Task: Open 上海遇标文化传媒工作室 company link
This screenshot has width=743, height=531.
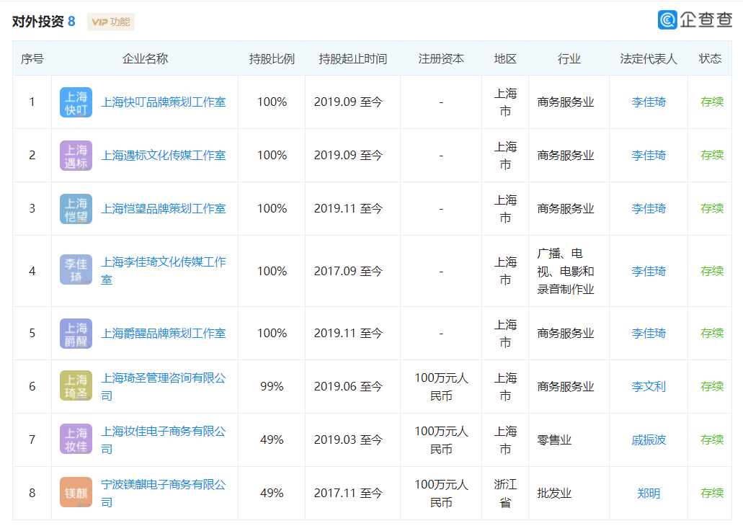Action: (x=164, y=156)
